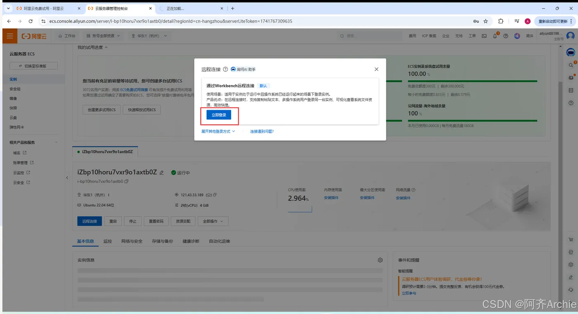Click the 阿里云 logo
The image size is (578, 314).
34,36
